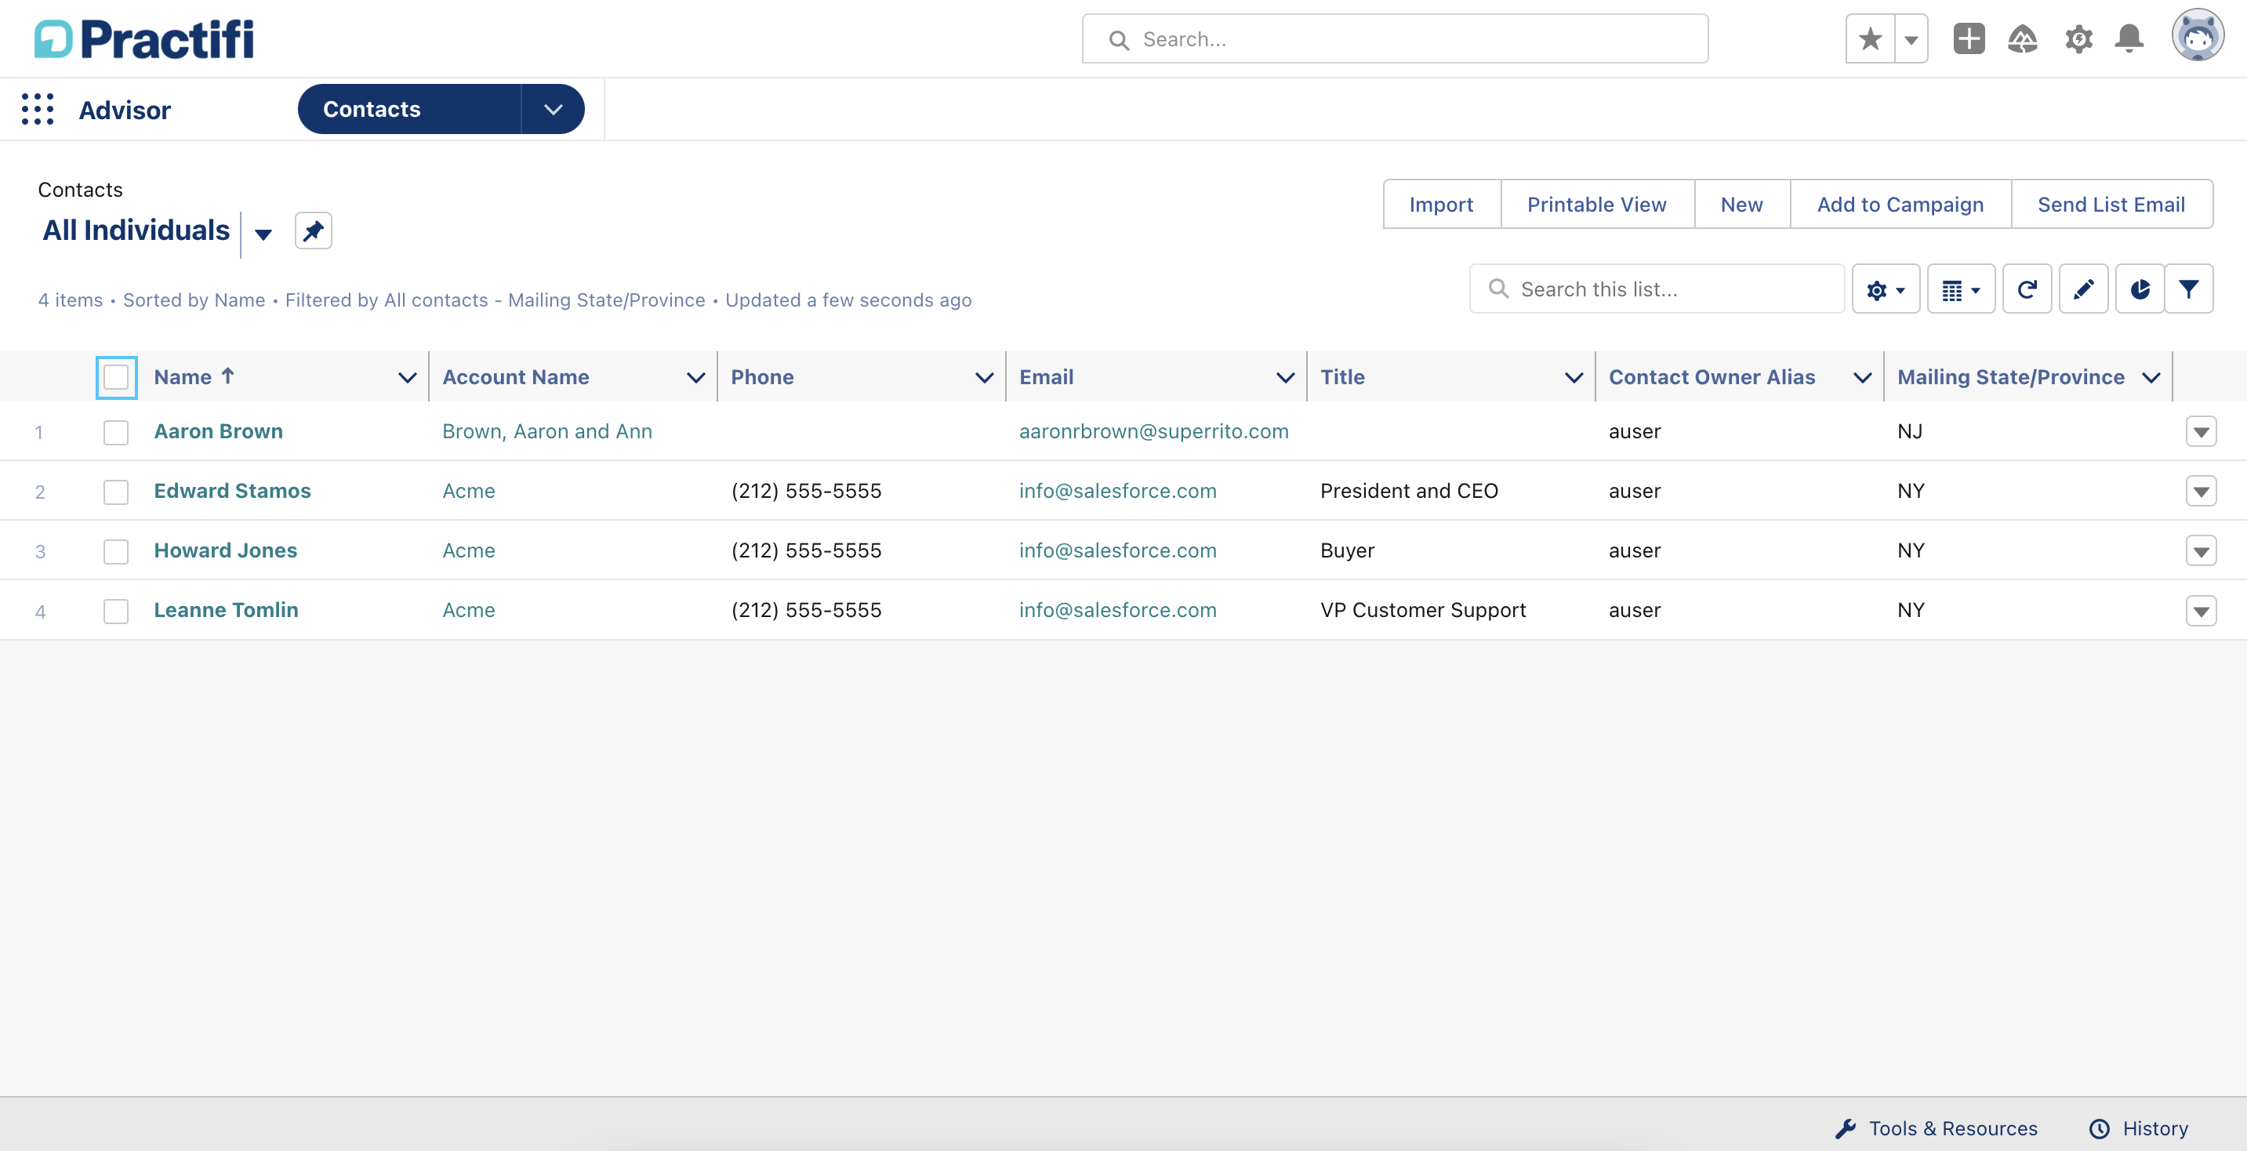
Task: Click the President and CEO title cell
Action: click(1409, 490)
